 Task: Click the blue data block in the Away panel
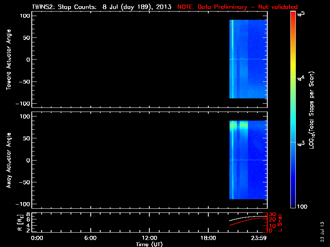click(x=252, y=173)
